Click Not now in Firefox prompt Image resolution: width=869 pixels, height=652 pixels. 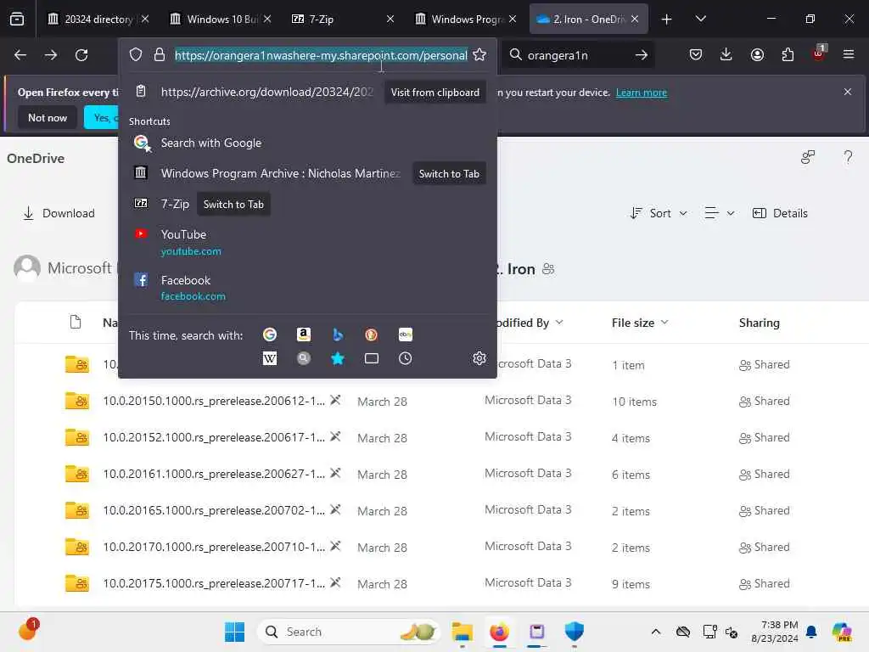[x=48, y=117]
